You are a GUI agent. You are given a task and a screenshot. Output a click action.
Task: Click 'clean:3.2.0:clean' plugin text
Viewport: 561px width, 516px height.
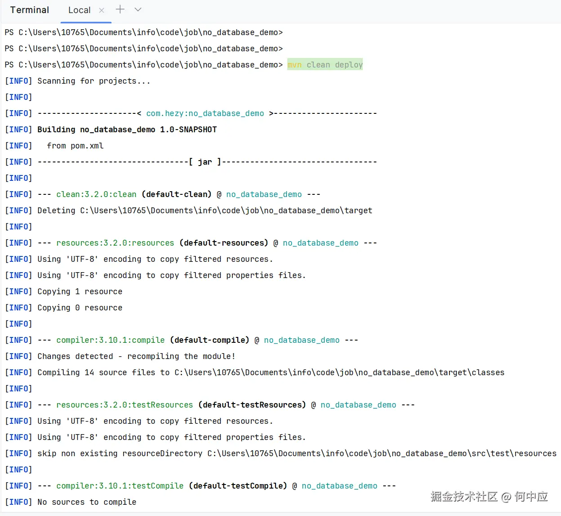click(x=96, y=194)
